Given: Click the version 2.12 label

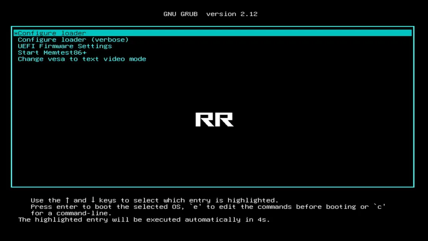Looking at the screenshot, I should coord(232,14).
